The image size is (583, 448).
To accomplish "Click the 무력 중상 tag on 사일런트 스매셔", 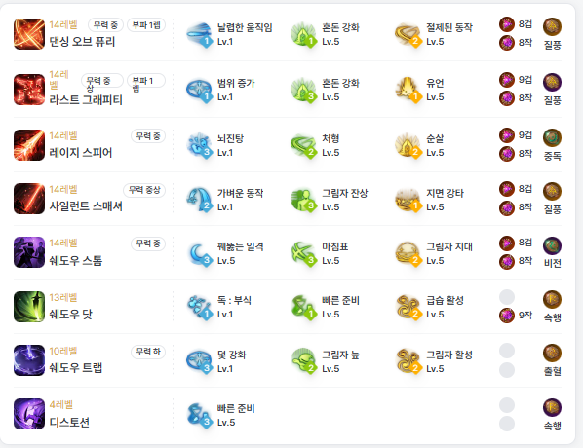I will 144,190.
